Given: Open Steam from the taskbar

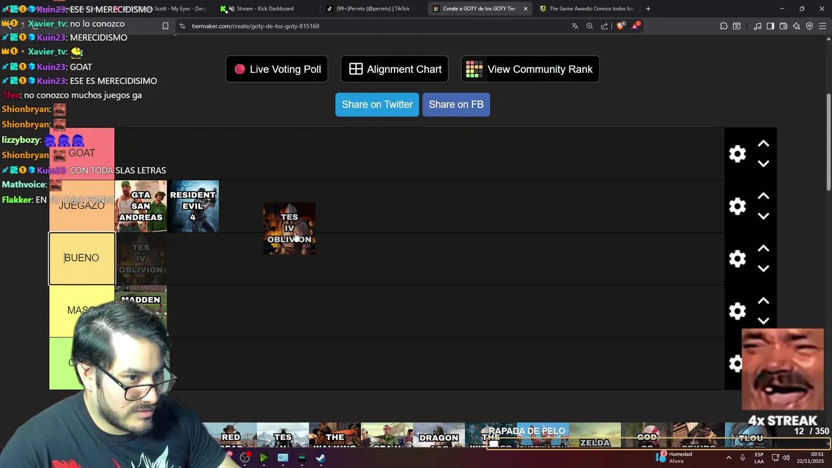Looking at the screenshot, I should (x=320, y=458).
